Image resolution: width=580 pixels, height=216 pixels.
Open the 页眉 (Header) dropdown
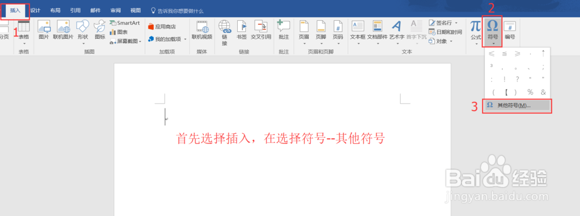click(304, 32)
